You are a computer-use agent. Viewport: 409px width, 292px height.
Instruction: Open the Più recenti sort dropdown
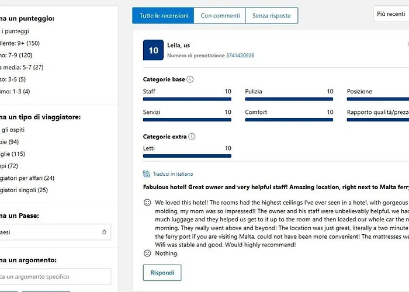click(391, 14)
